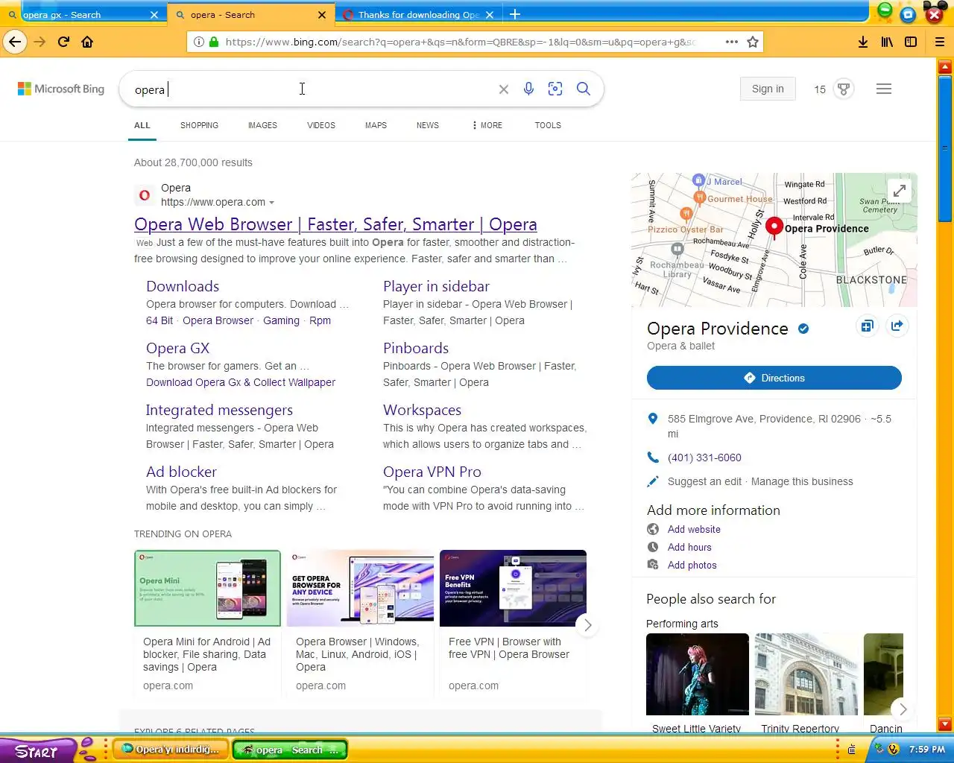This screenshot has height=763, width=954.
Task: Click Add website link
Action: (694, 529)
